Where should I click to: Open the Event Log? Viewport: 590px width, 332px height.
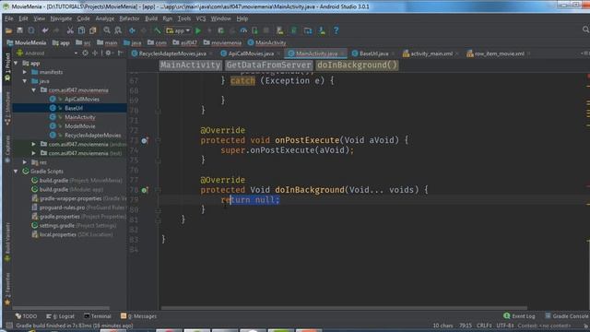519,316
